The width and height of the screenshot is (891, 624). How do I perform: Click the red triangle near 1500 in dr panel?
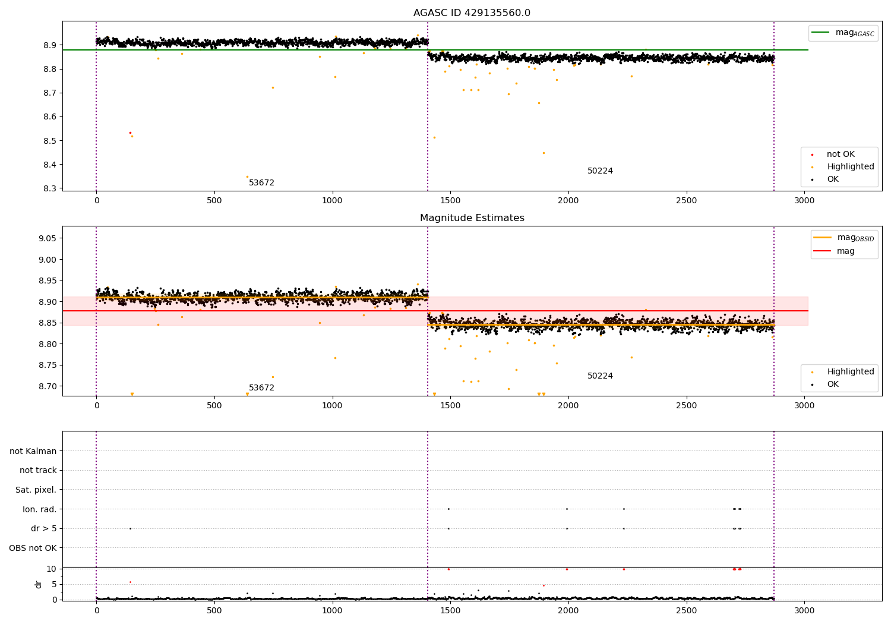[448, 569]
